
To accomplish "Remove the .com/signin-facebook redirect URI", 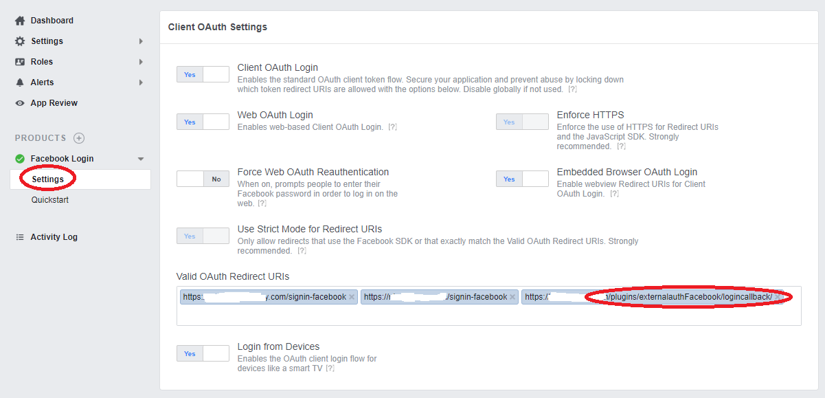I will coord(352,297).
